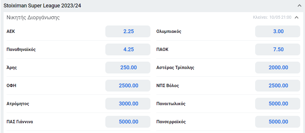Collapse the Stoiximan Super League 2023/24 section
This screenshot has height=133, width=305.
[299, 6]
